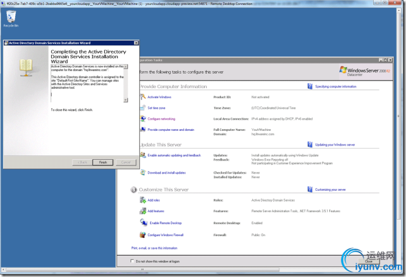Open the Enable Remote Desktop link
The width and height of the screenshot is (406, 277).
pyautogui.click(x=166, y=223)
